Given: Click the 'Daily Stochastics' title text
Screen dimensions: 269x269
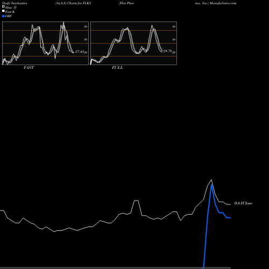Looking at the screenshot, I should coord(15,3).
